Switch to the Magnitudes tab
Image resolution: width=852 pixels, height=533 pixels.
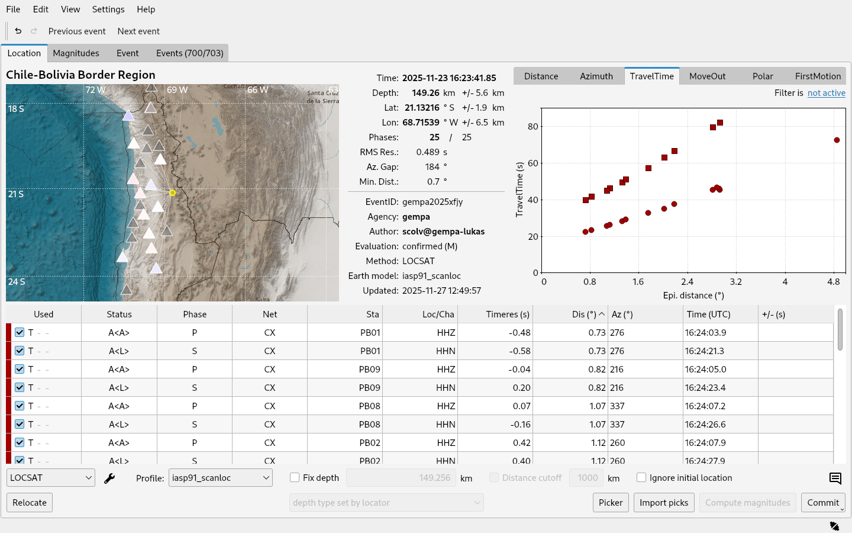coord(76,53)
